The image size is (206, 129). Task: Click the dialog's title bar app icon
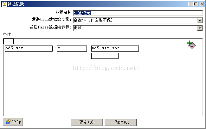tap(4, 4)
